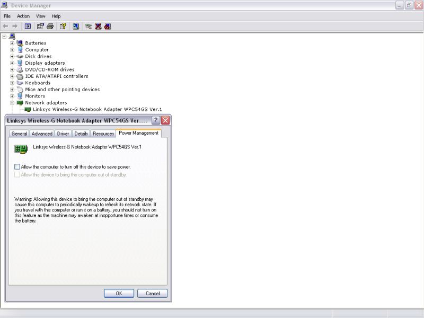Collapse the Network adapters node
Viewport: 424px width, 318px height.
coord(12,103)
